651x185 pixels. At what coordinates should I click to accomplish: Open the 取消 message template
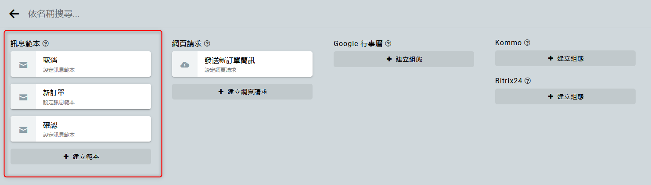pyautogui.click(x=92, y=64)
